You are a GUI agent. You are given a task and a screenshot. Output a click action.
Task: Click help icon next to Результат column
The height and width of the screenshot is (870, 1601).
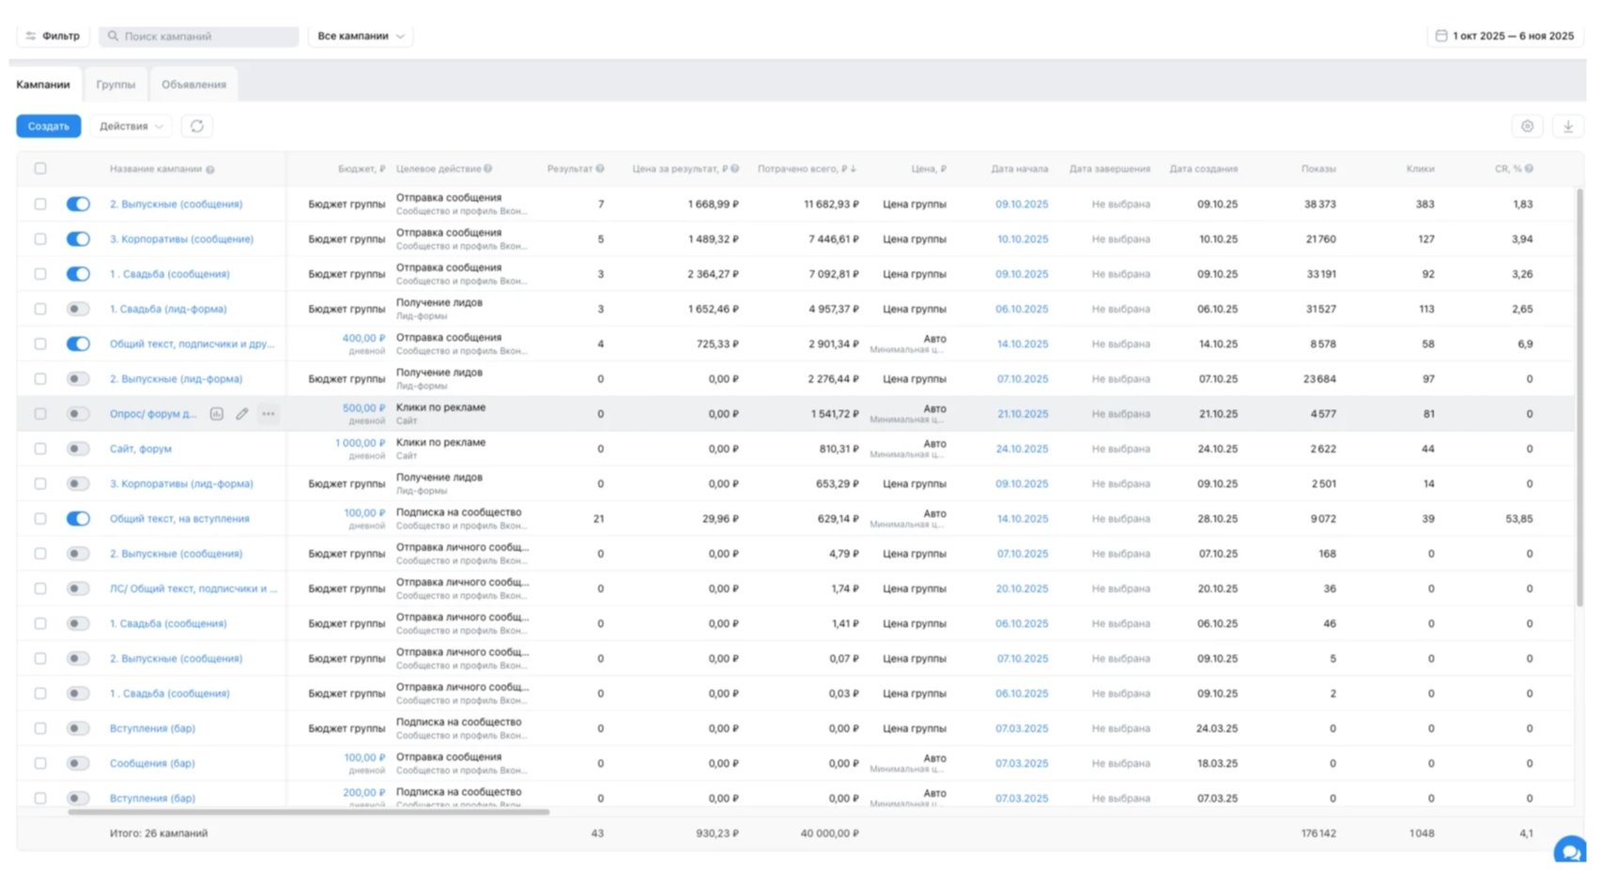pos(600,169)
